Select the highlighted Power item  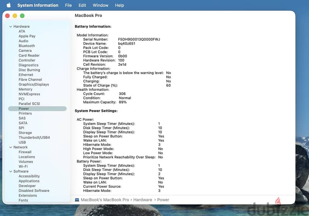[37, 109]
